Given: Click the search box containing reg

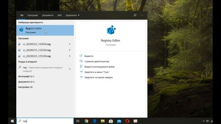Looking at the screenshot, I should coord(45,121).
